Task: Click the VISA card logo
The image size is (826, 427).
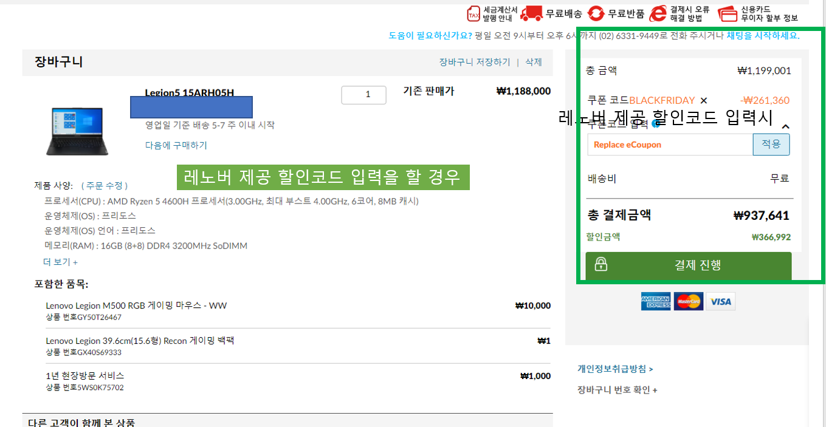Action: pyautogui.click(x=721, y=301)
